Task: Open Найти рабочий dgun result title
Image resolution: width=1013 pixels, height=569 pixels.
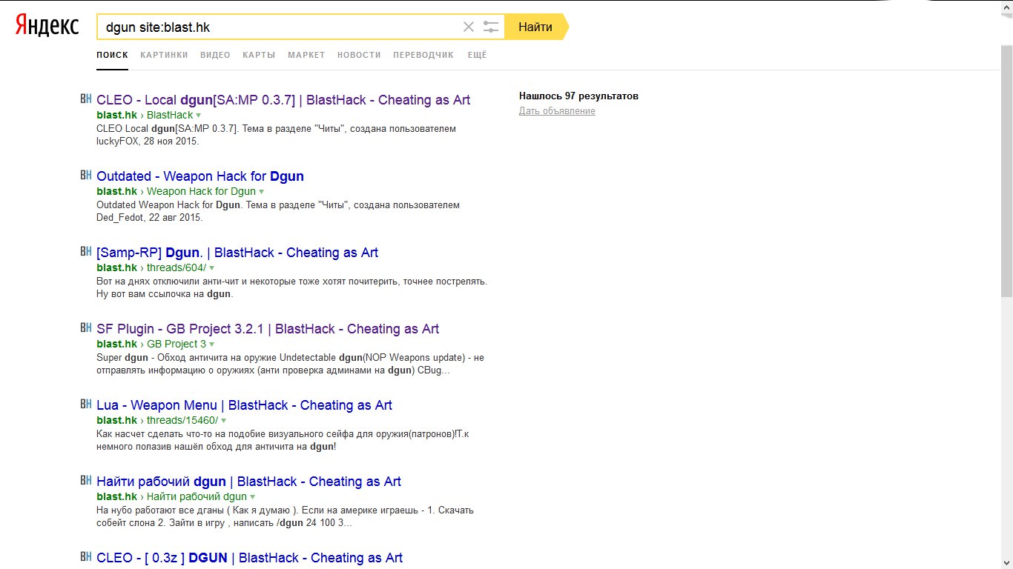Action: [248, 482]
